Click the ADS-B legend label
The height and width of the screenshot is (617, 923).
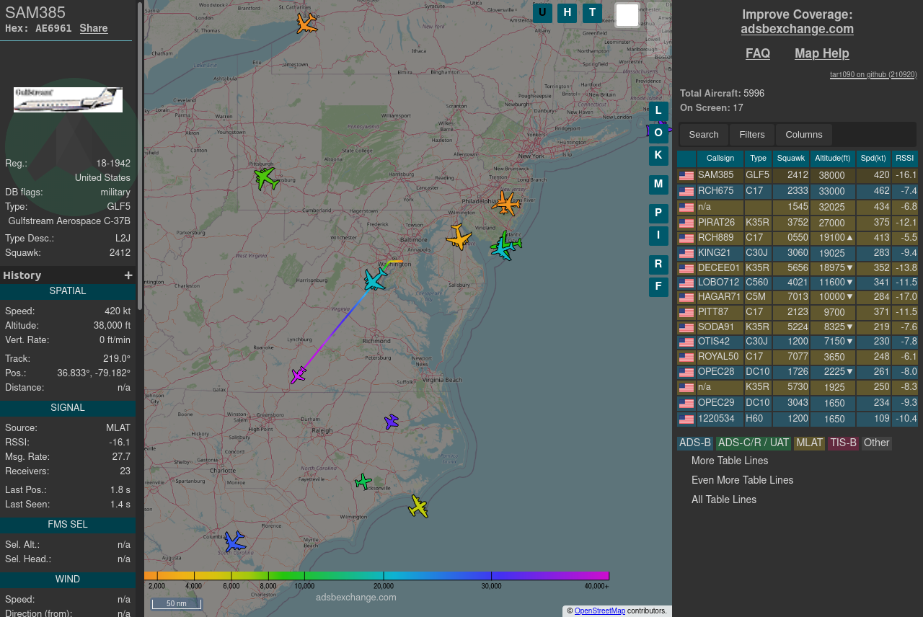click(x=695, y=443)
